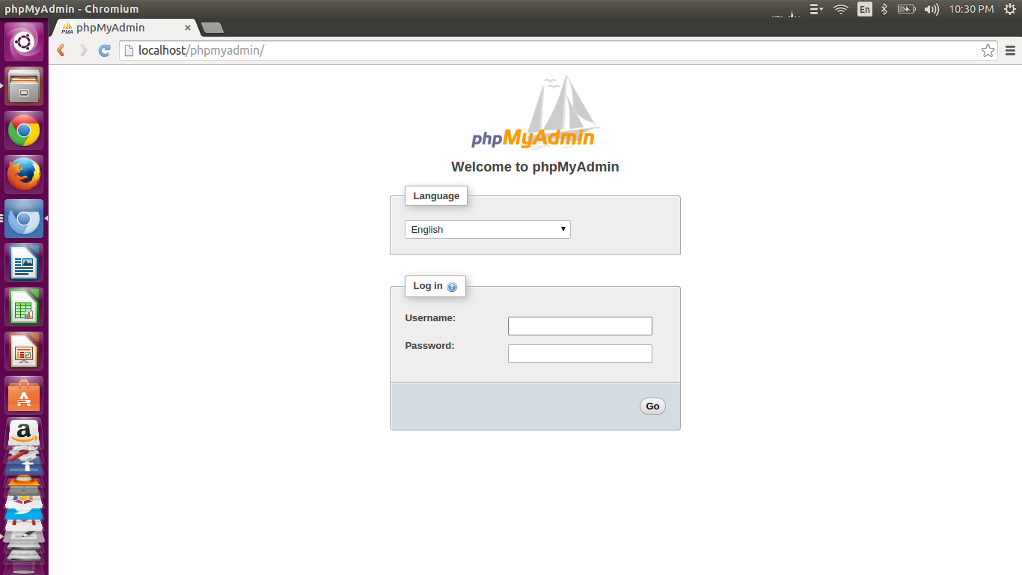Screen dimensions: 1022x575
Task: Click the 'Welcome to phpMyAdmin' heading
Action: point(535,167)
